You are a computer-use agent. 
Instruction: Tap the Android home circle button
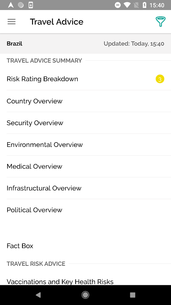pyautogui.click(x=85, y=295)
